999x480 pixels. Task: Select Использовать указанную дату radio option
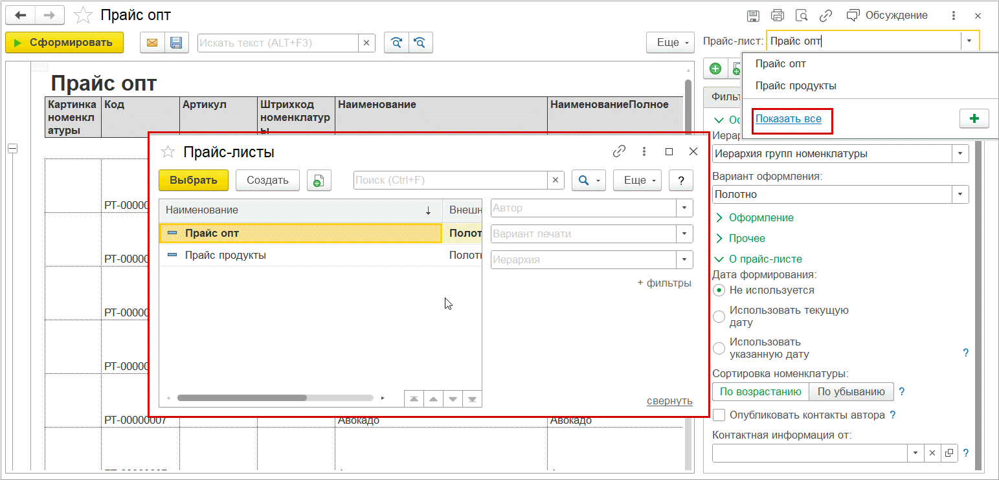[x=718, y=348]
